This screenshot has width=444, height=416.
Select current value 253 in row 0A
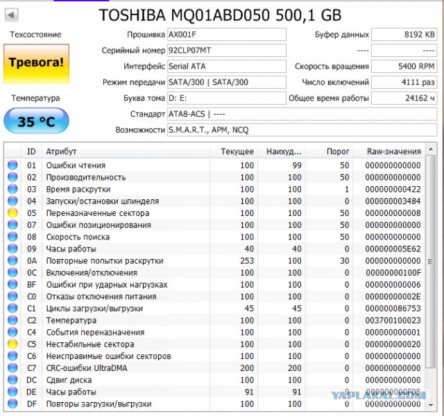click(247, 260)
